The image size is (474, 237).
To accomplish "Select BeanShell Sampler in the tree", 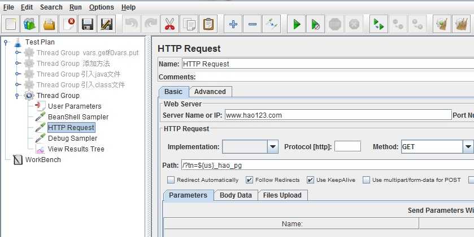I will coord(78,117).
